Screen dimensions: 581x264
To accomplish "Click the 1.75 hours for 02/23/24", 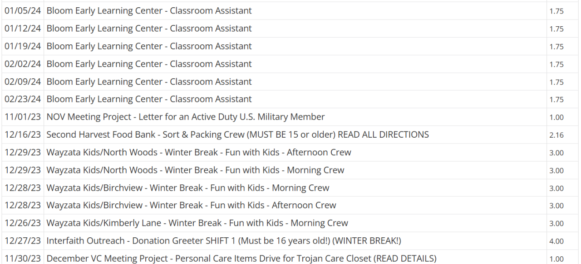I will (556, 100).
